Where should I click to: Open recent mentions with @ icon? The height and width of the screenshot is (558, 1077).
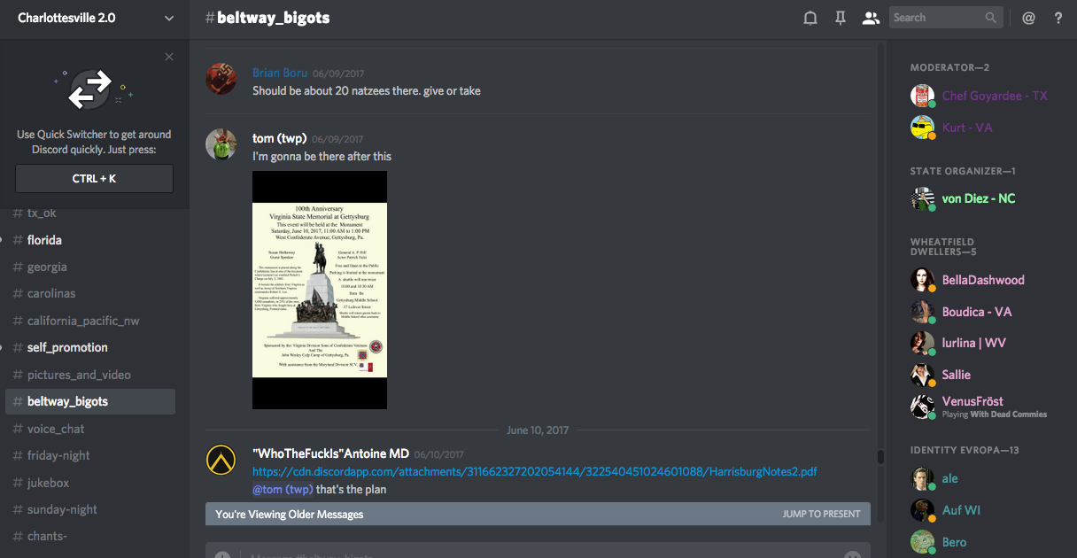(x=1028, y=18)
